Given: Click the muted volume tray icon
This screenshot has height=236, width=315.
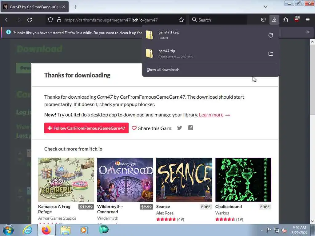Looking at the screenshot, I should tap(284, 230).
